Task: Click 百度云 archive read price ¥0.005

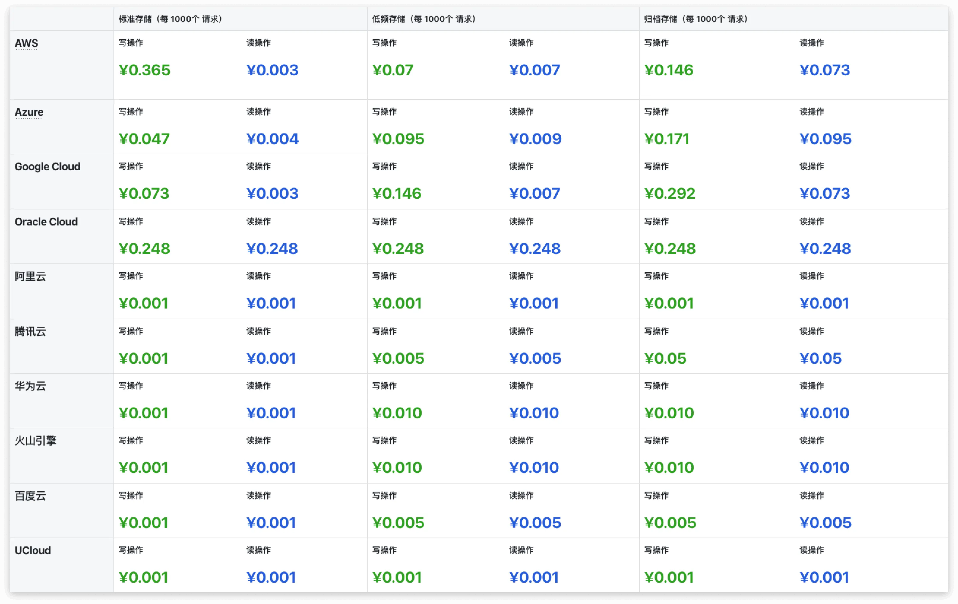Action: [826, 523]
